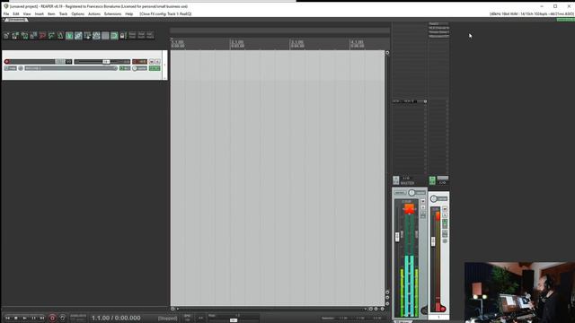Click the 1.1.00 / 0:00.000 time display
Screen dimensions: 575x323
116,318
